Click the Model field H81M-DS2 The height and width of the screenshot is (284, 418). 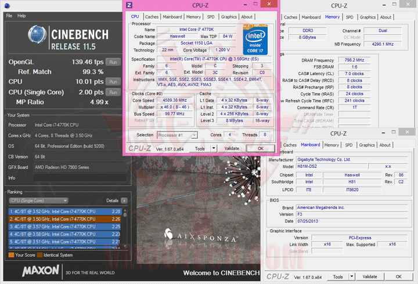pos(331,167)
